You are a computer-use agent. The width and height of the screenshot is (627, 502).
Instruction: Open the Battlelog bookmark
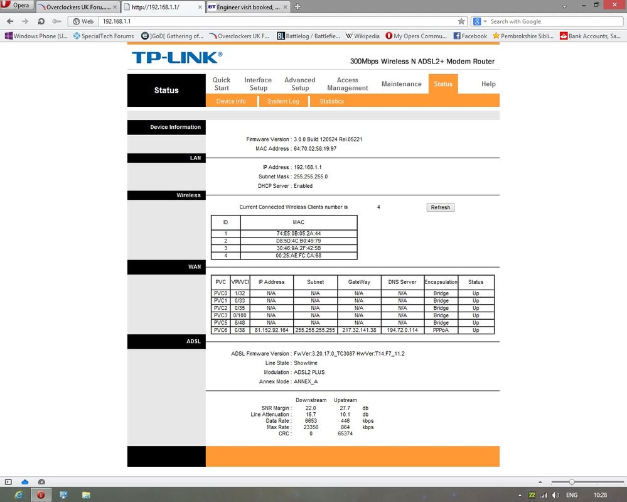[308, 36]
